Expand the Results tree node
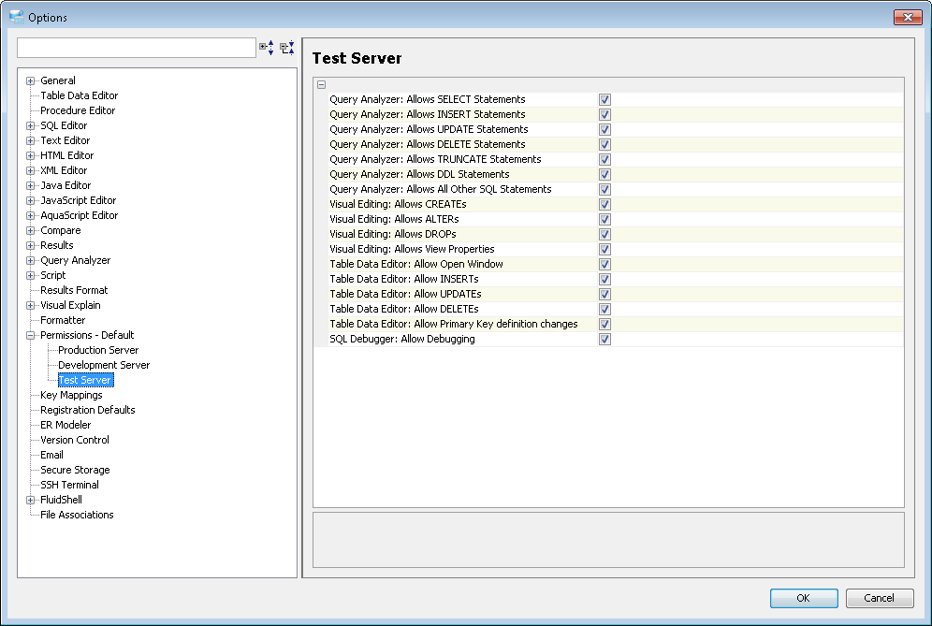This screenshot has width=932, height=626. [30, 245]
